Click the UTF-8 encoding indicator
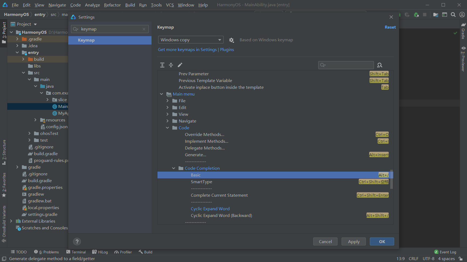467x262 pixels. coord(428,259)
